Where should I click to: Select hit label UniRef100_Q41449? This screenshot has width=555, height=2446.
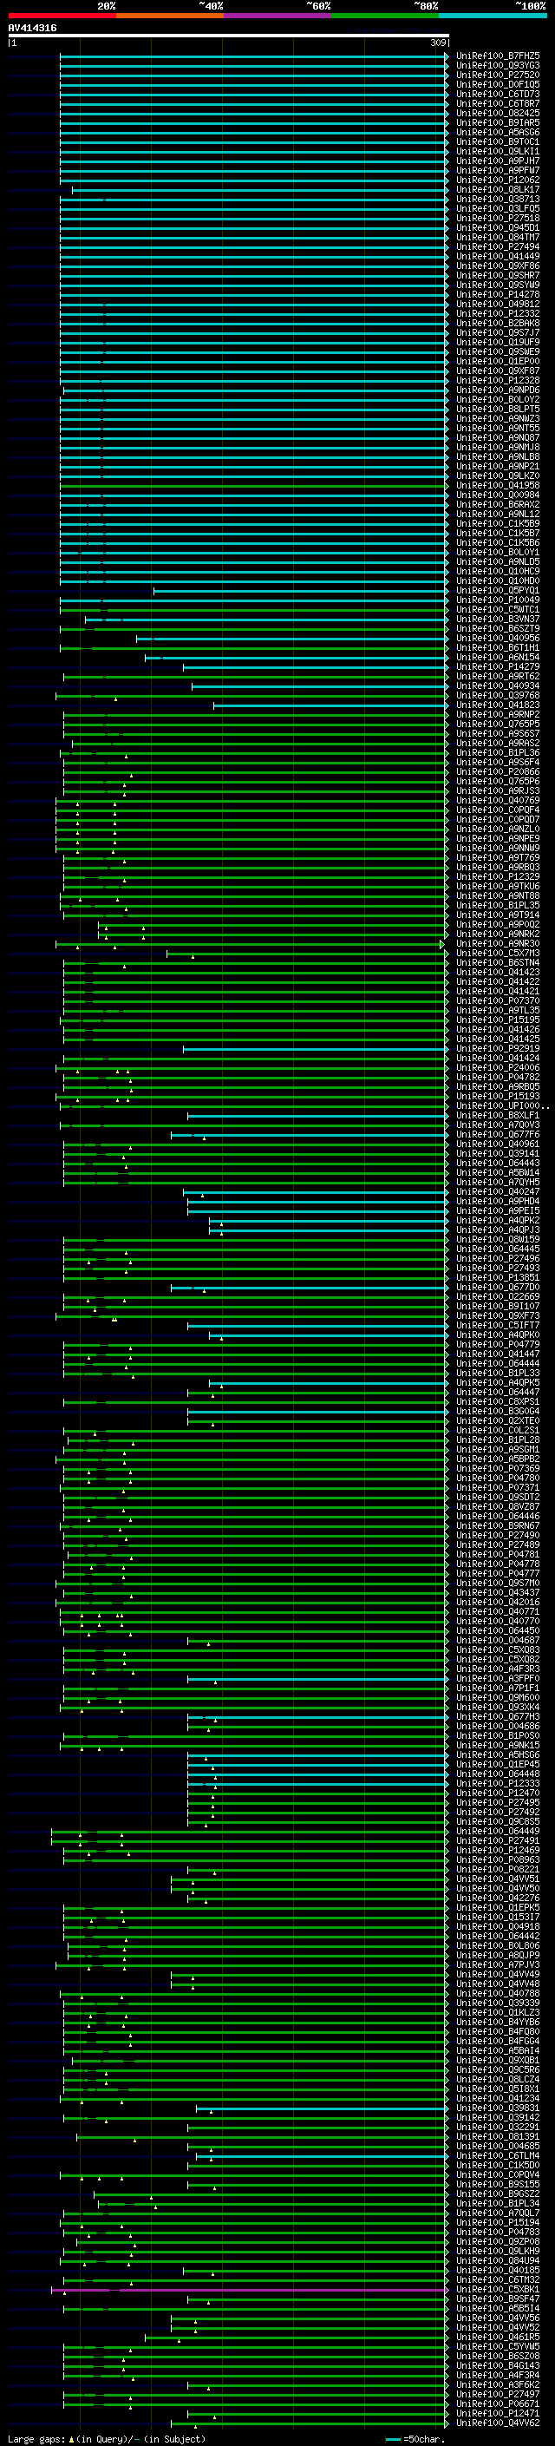(x=498, y=256)
